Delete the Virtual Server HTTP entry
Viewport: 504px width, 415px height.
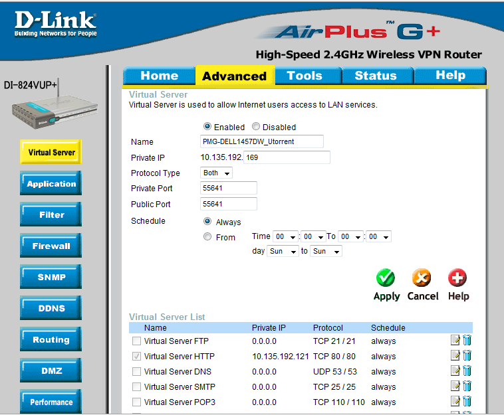tap(467, 355)
